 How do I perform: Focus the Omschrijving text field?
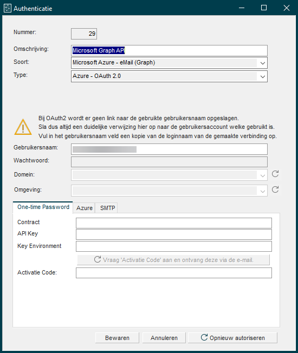(169, 50)
